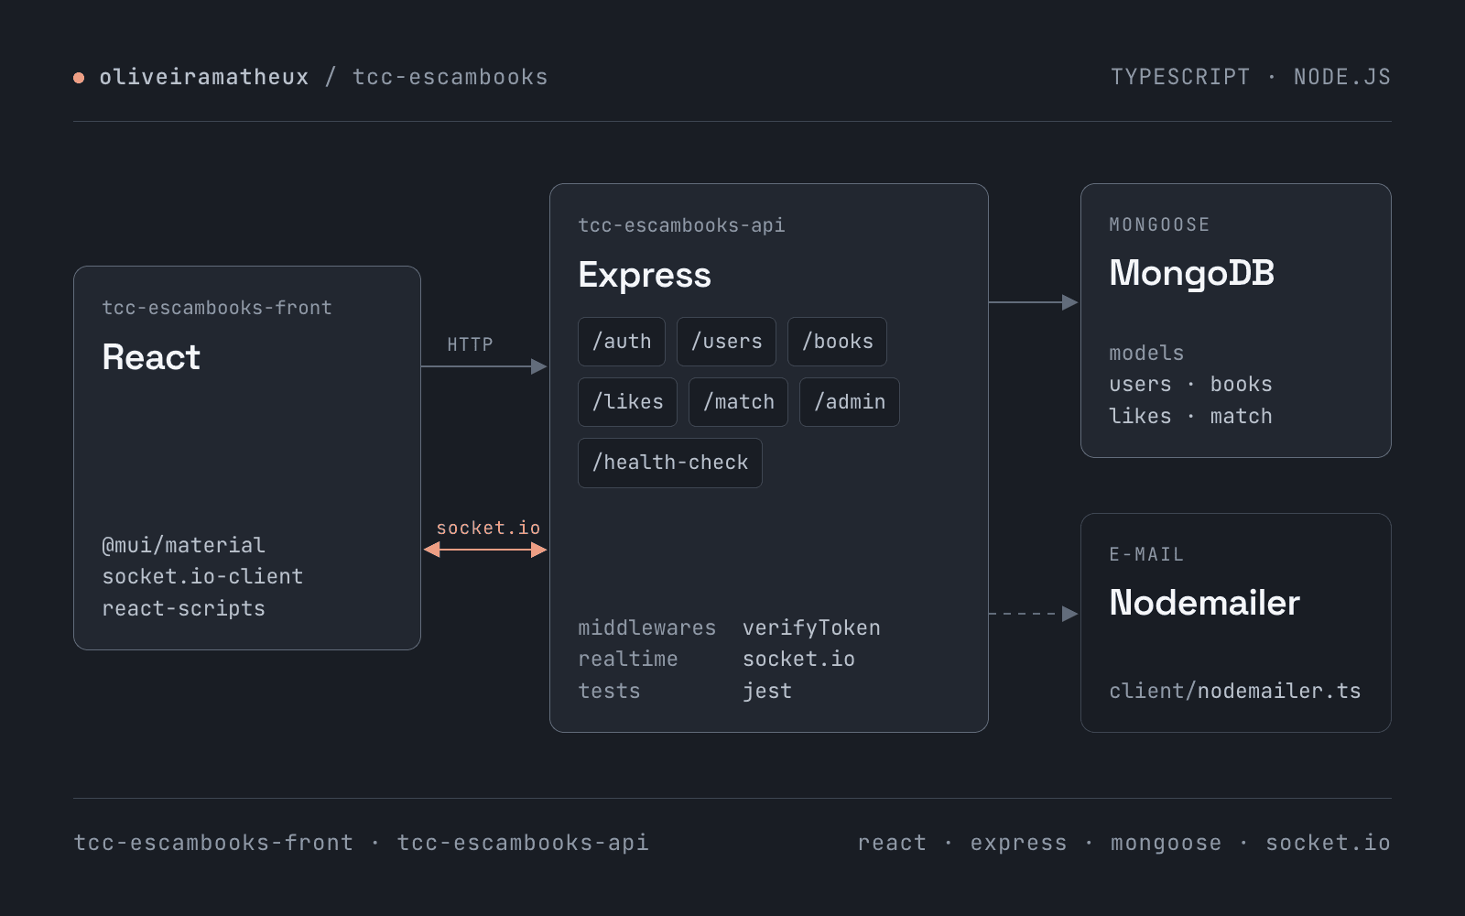Select the /users route chip

(726, 342)
